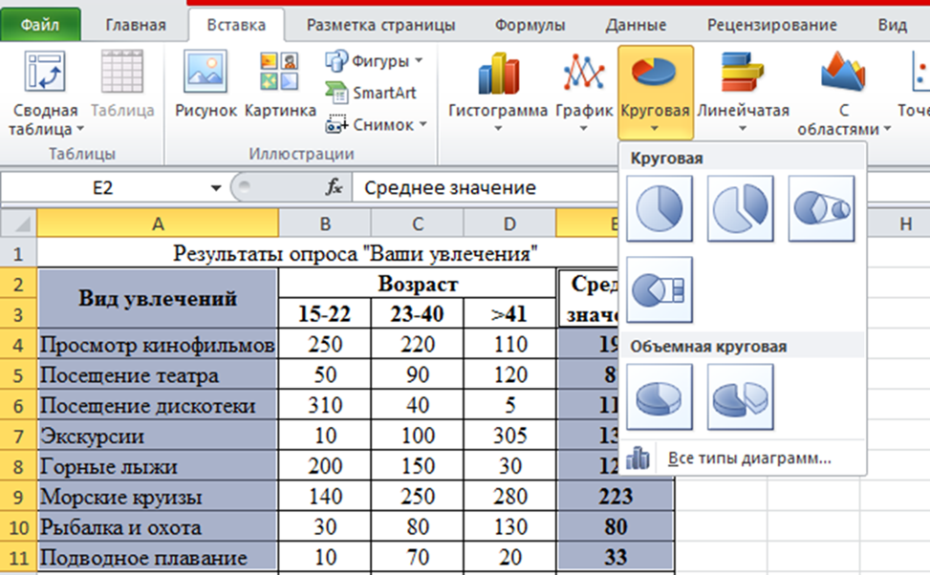Select the Экскурсии cell
The height and width of the screenshot is (575, 930).
click(158, 436)
